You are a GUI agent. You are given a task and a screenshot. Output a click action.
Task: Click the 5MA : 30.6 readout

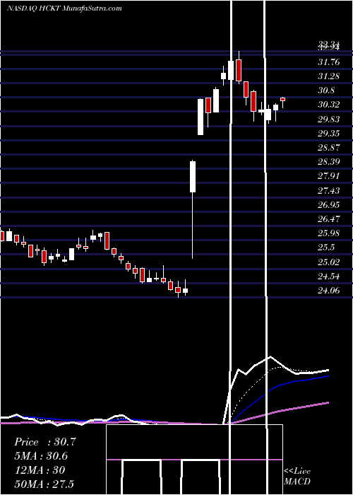coord(41,456)
